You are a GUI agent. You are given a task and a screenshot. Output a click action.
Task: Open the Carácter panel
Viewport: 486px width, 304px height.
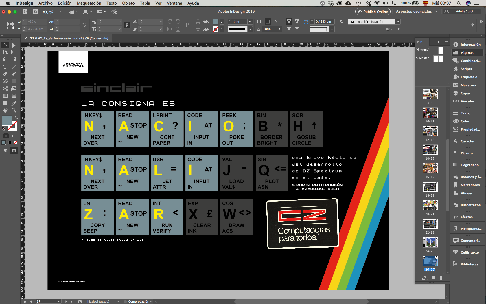tap(467, 141)
